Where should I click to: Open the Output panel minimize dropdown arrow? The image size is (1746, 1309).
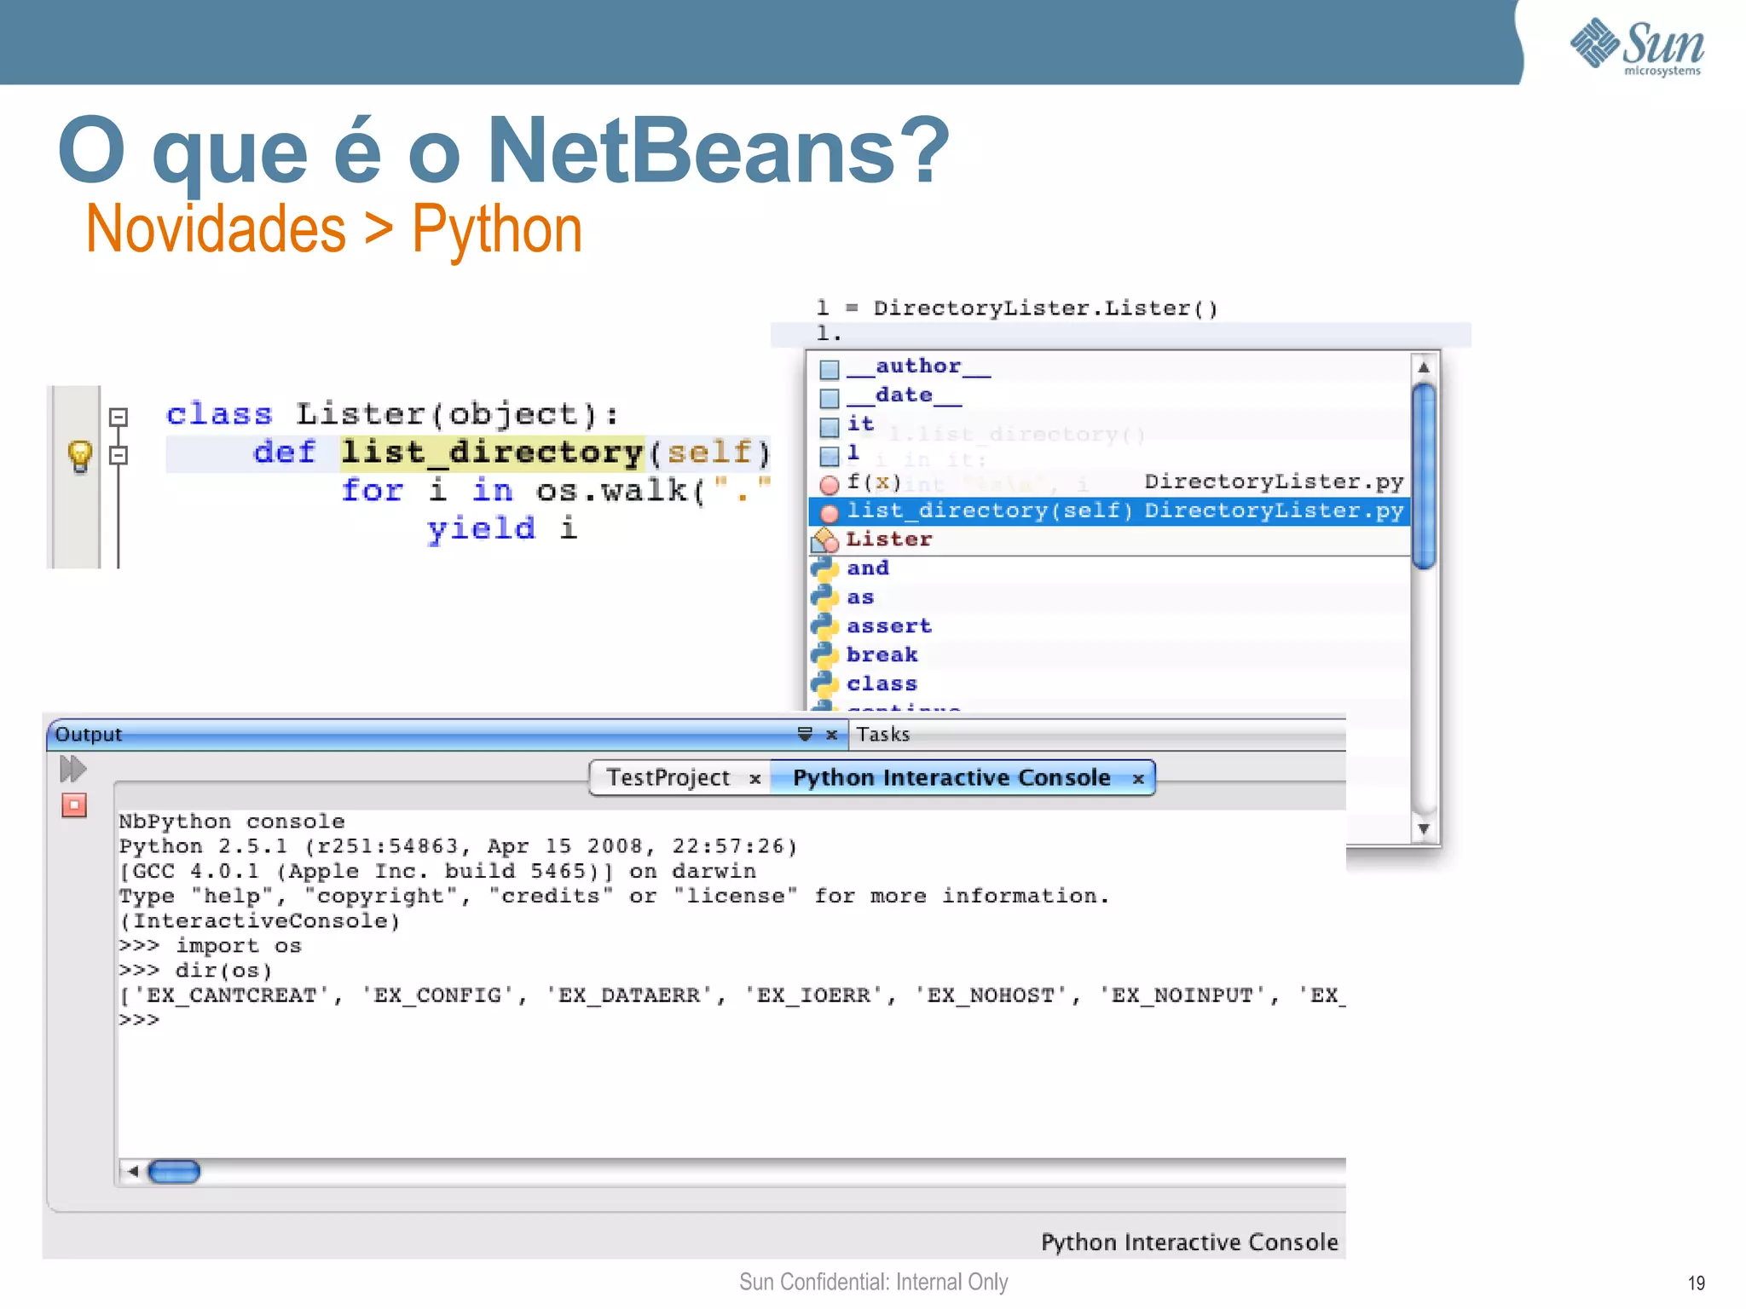(x=804, y=734)
